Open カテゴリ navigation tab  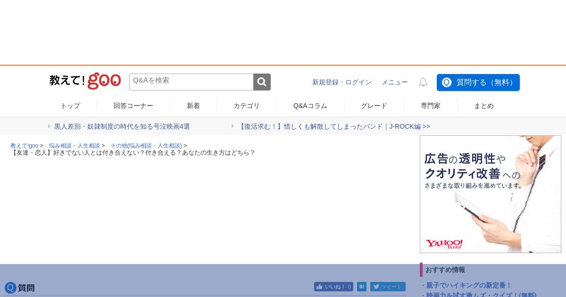(x=247, y=106)
